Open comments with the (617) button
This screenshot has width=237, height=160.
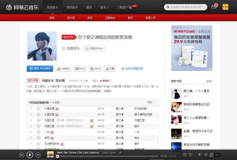tap(80, 69)
